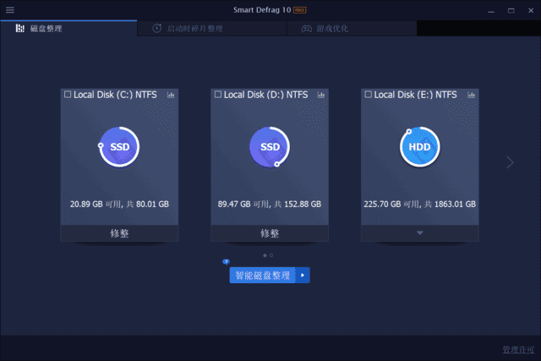541x361 pixels.
Task: Open the hamburger main menu
Action: click(x=10, y=9)
